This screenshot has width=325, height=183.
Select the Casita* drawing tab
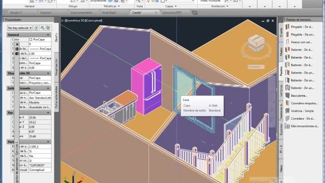click(137, 13)
